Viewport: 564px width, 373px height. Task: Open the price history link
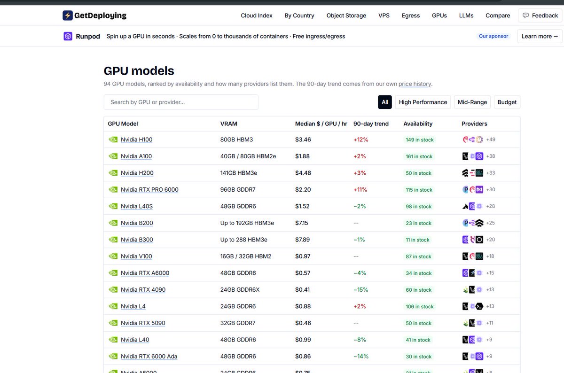point(415,84)
